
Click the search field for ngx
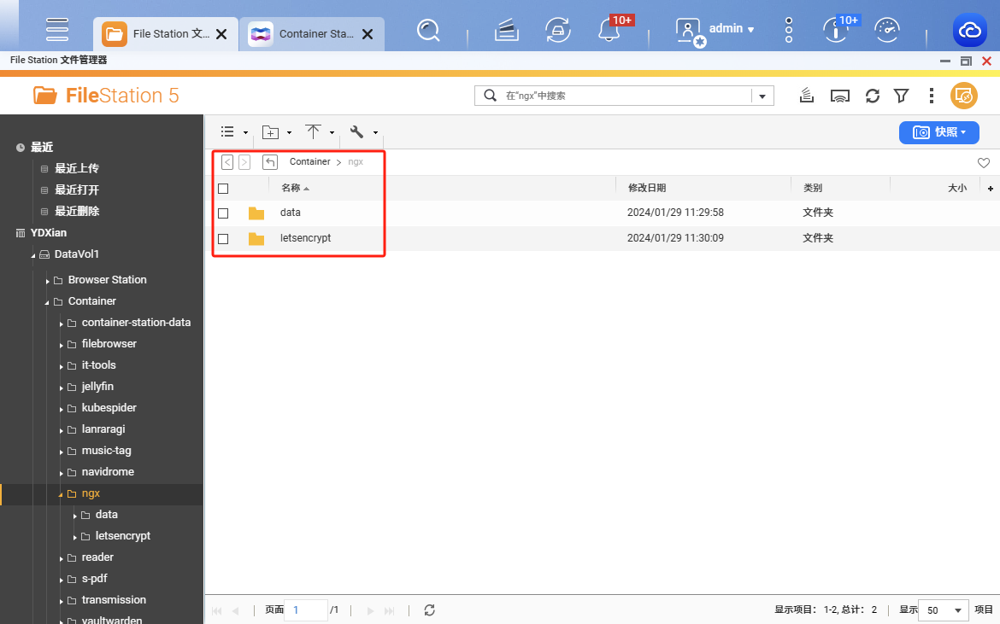(625, 96)
